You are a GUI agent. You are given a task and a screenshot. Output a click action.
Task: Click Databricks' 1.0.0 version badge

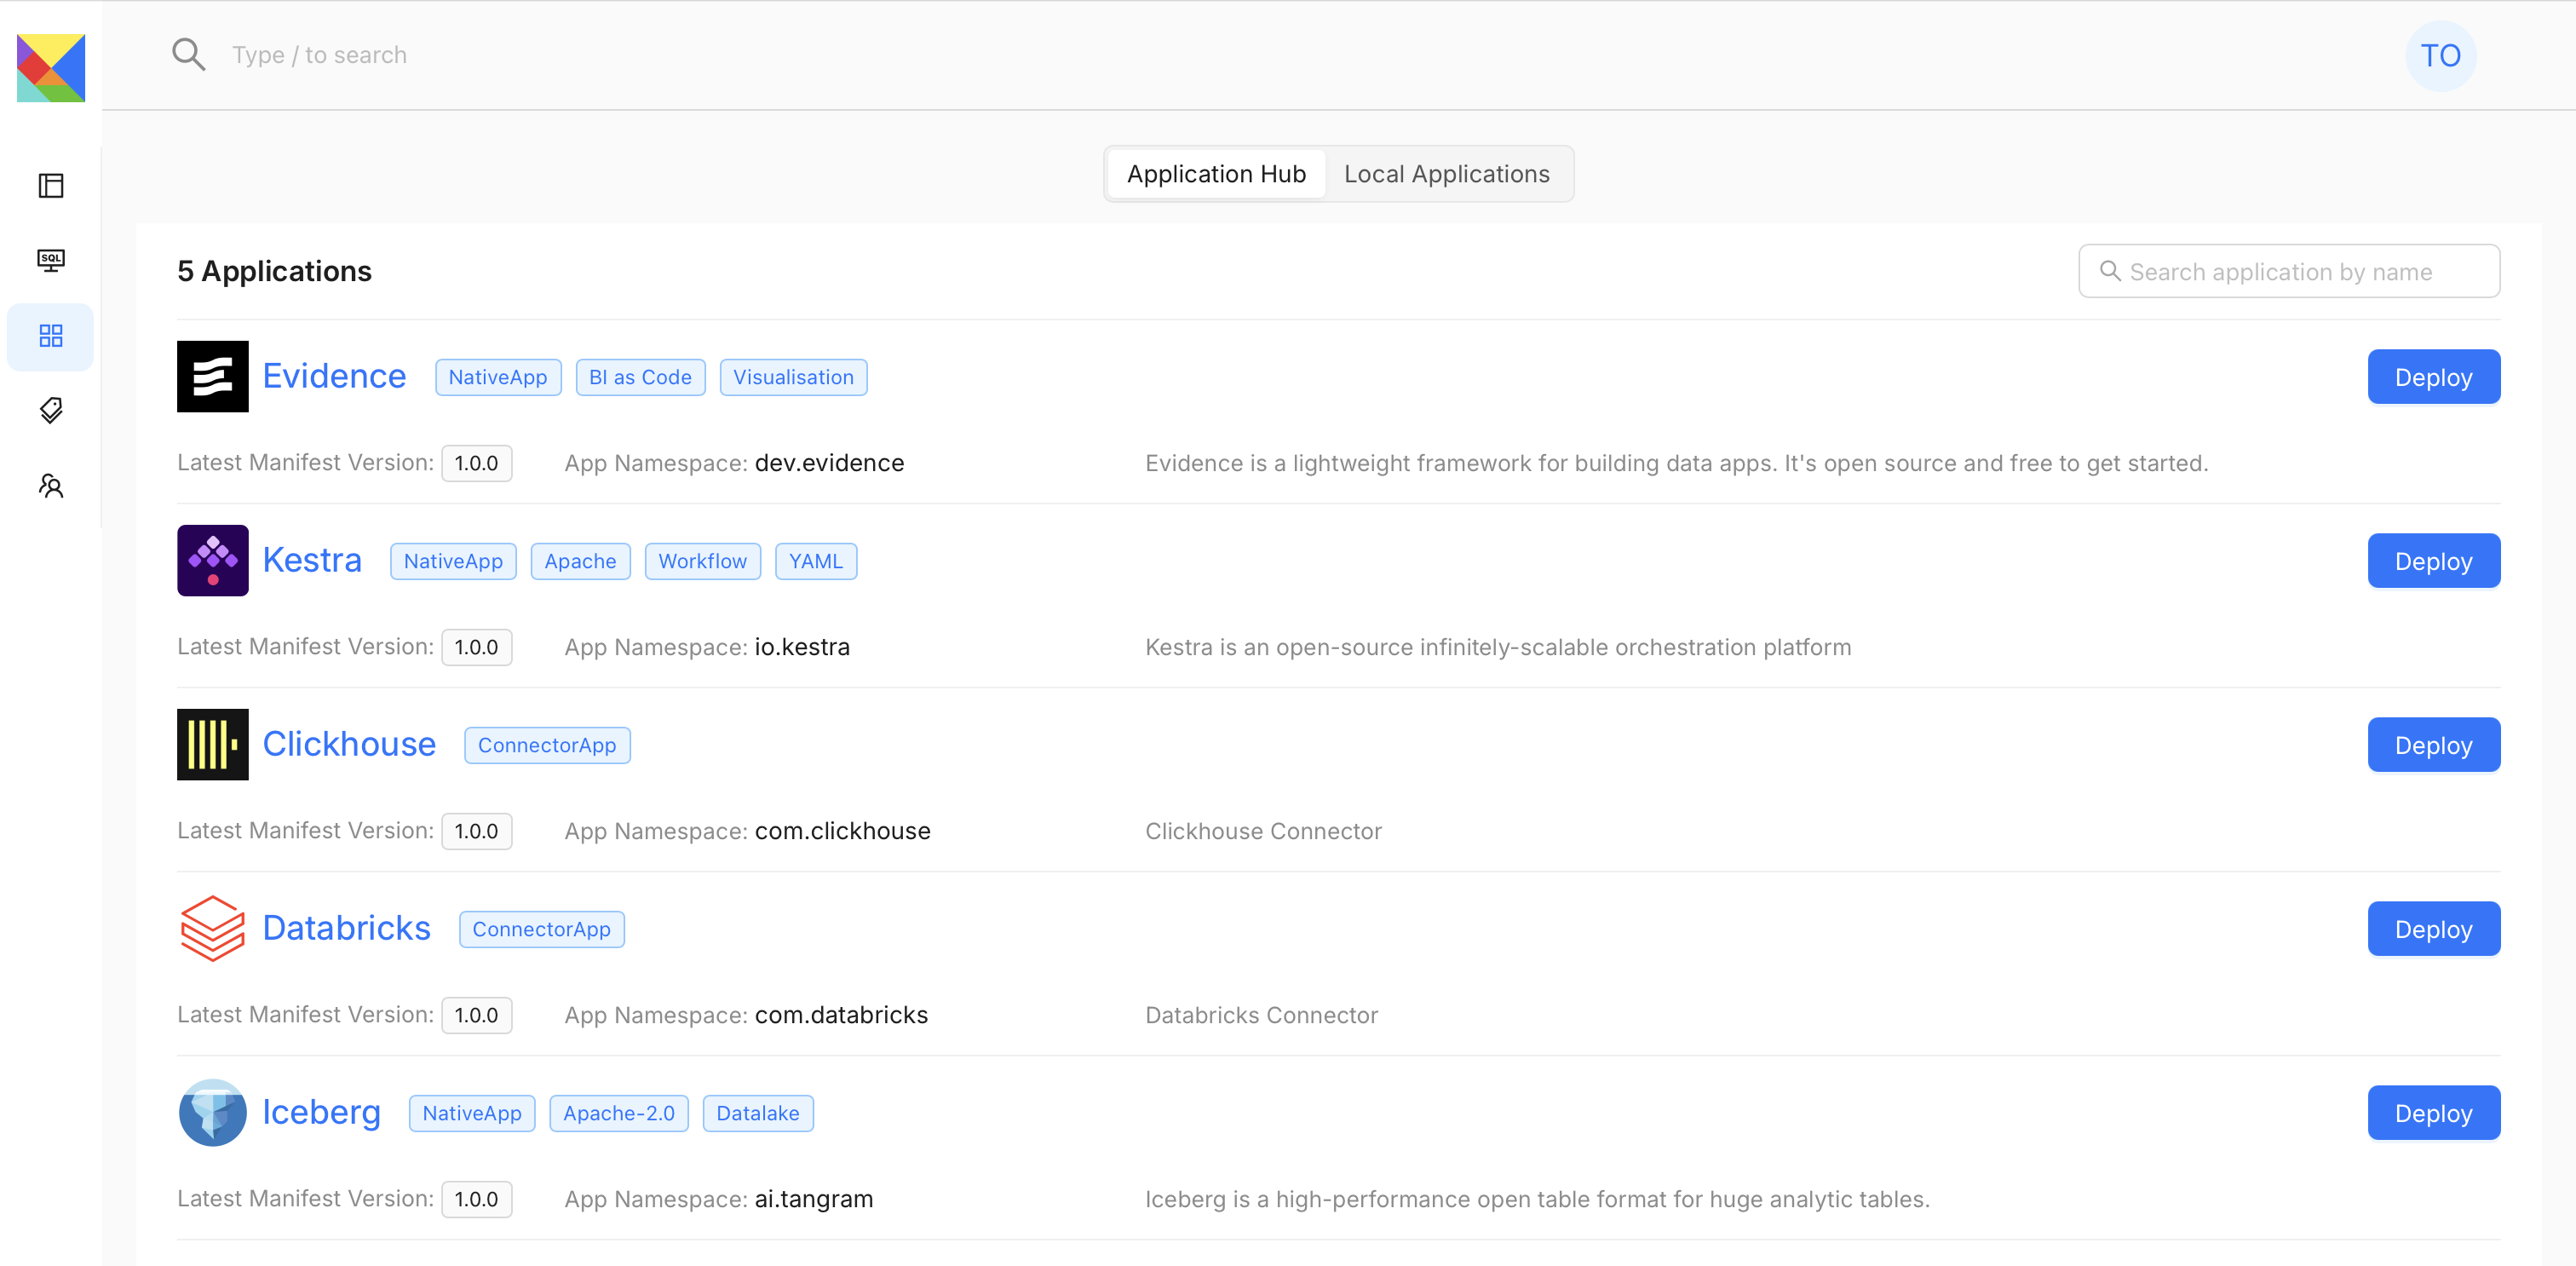[x=477, y=1015]
